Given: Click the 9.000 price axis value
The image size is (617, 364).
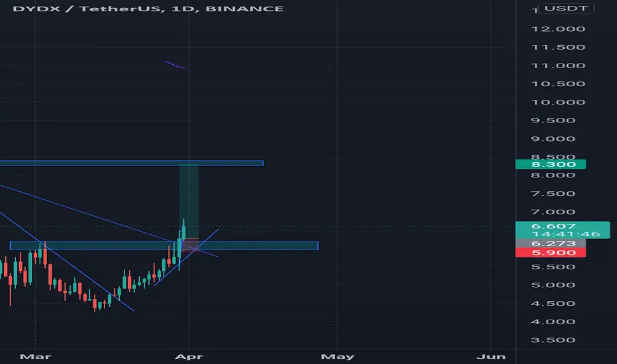Looking at the screenshot, I should [553, 139].
